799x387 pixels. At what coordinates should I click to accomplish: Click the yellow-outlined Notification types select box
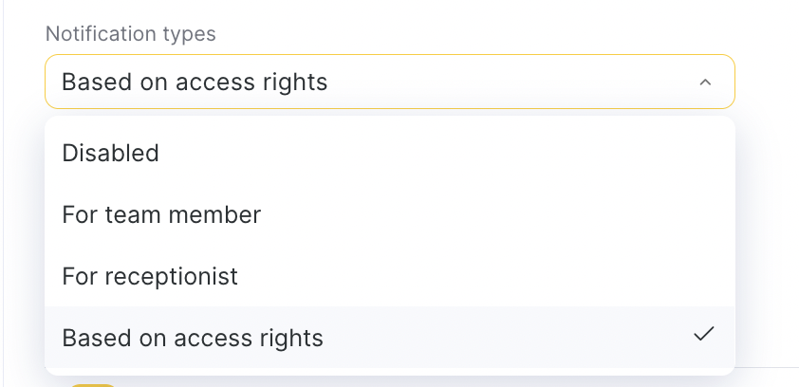[x=389, y=83]
